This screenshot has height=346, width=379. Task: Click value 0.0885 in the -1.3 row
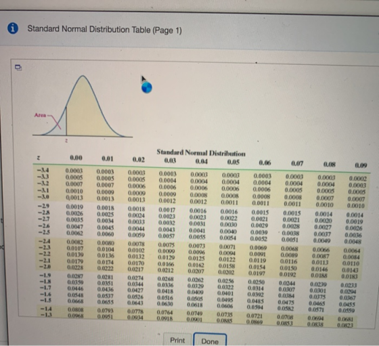click(x=224, y=321)
